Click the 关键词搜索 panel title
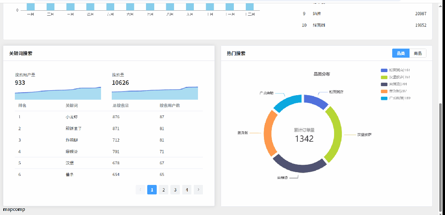The height and width of the screenshot is (215, 445). click(21, 53)
